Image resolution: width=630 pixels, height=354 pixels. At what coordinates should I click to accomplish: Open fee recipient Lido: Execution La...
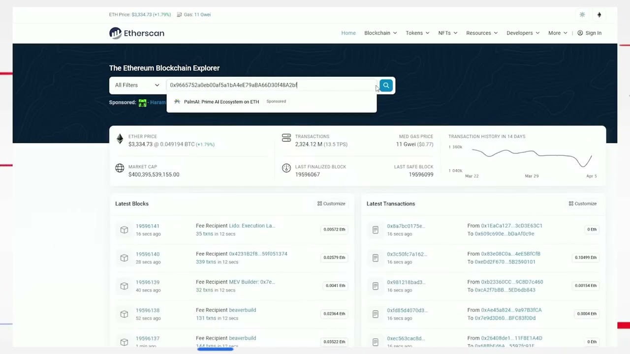point(252,226)
